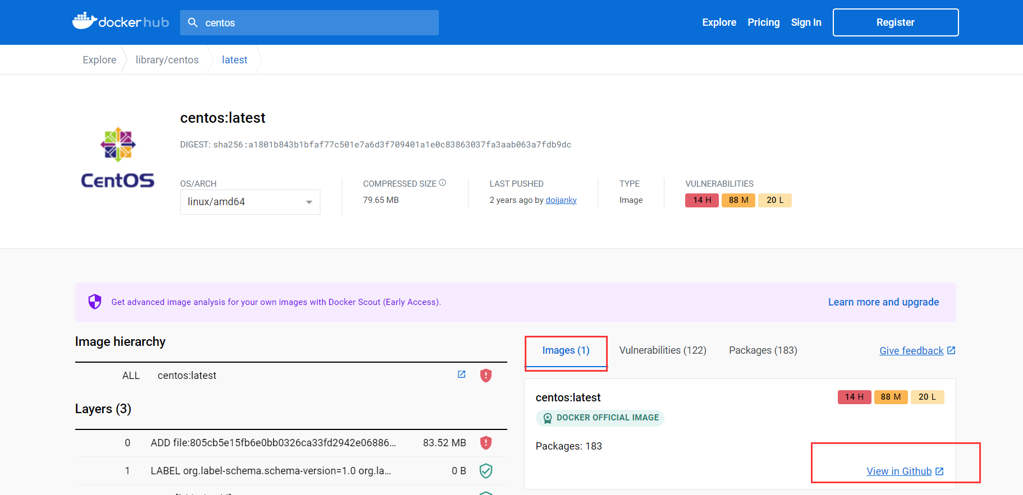Click 14 H badge in centos:latest card

(x=855, y=397)
